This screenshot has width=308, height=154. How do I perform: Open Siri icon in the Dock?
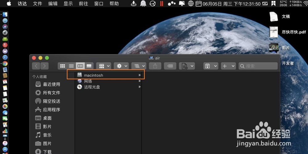[x=5, y=27]
